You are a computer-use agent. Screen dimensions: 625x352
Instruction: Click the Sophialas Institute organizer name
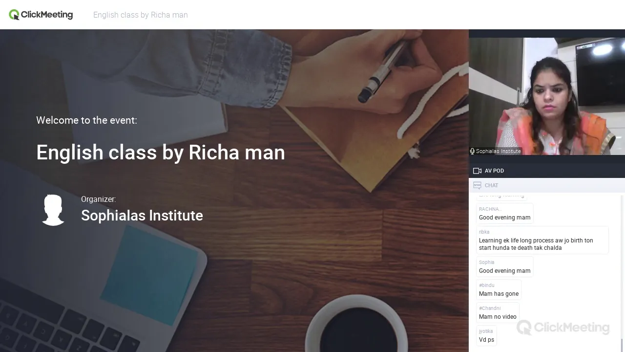tap(142, 216)
